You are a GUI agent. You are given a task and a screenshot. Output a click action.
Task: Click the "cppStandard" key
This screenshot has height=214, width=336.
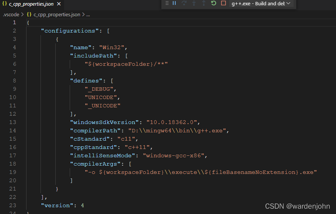coord(93,147)
